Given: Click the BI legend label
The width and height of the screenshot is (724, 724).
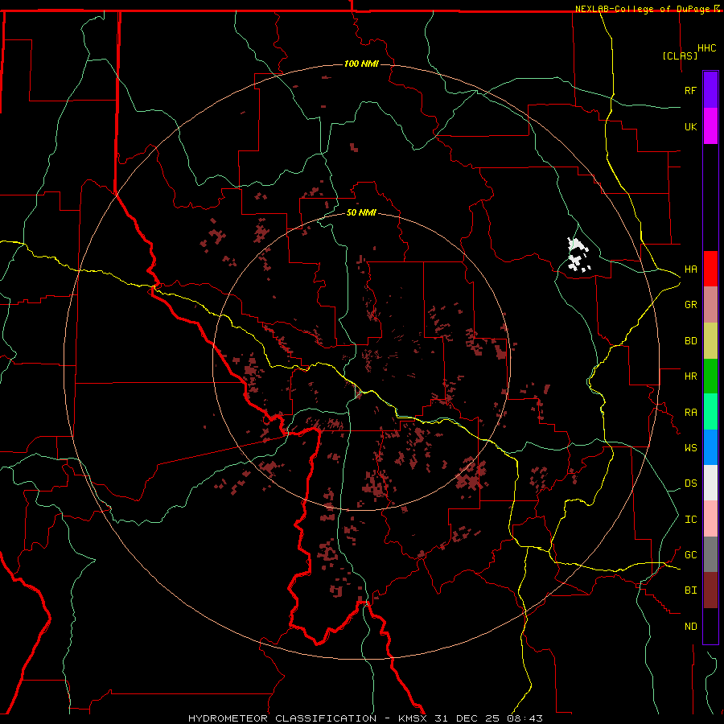Looking at the screenshot, I should click(x=690, y=590).
